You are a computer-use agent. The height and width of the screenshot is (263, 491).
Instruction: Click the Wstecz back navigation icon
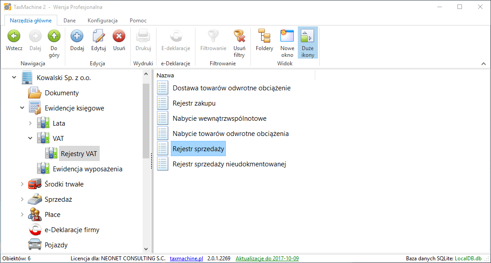coord(14,36)
